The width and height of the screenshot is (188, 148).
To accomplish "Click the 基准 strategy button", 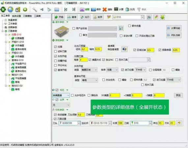I will 72,17.
